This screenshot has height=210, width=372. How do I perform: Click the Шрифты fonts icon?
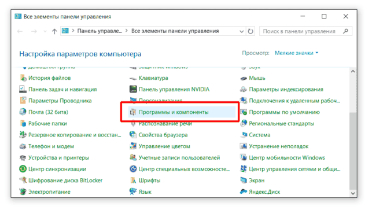point(133,180)
